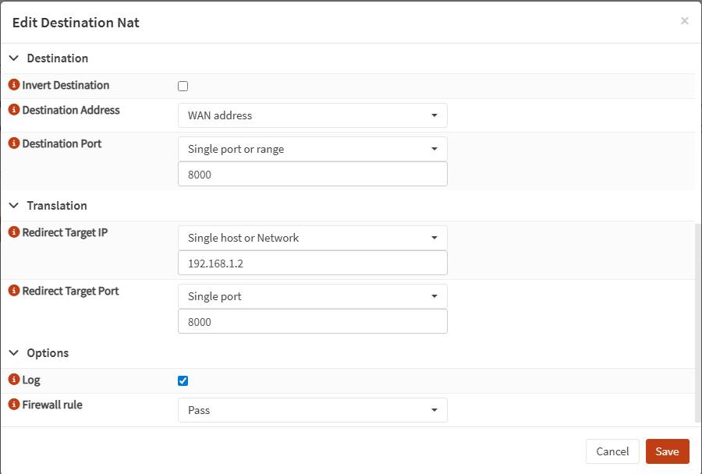
Task: Show help for Redirect Target IP
Action: (x=13, y=232)
